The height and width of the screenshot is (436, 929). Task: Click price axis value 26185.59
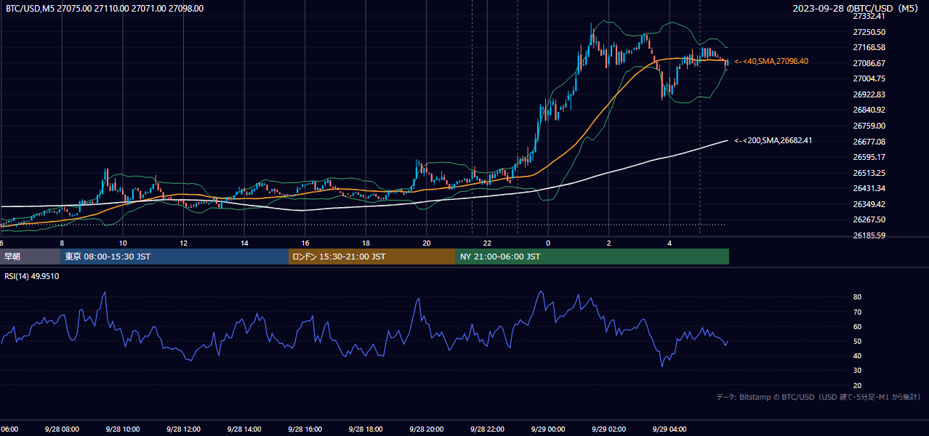(x=869, y=235)
